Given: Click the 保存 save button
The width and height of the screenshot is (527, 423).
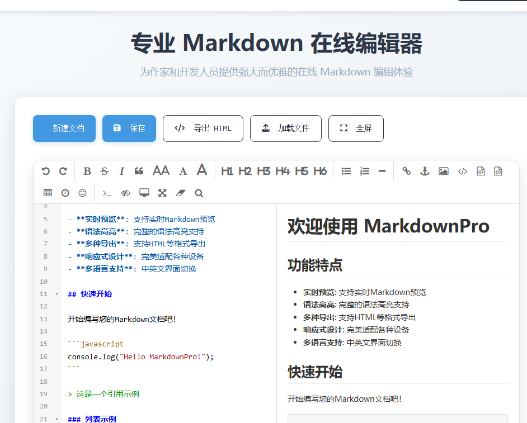Looking at the screenshot, I should [129, 129].
